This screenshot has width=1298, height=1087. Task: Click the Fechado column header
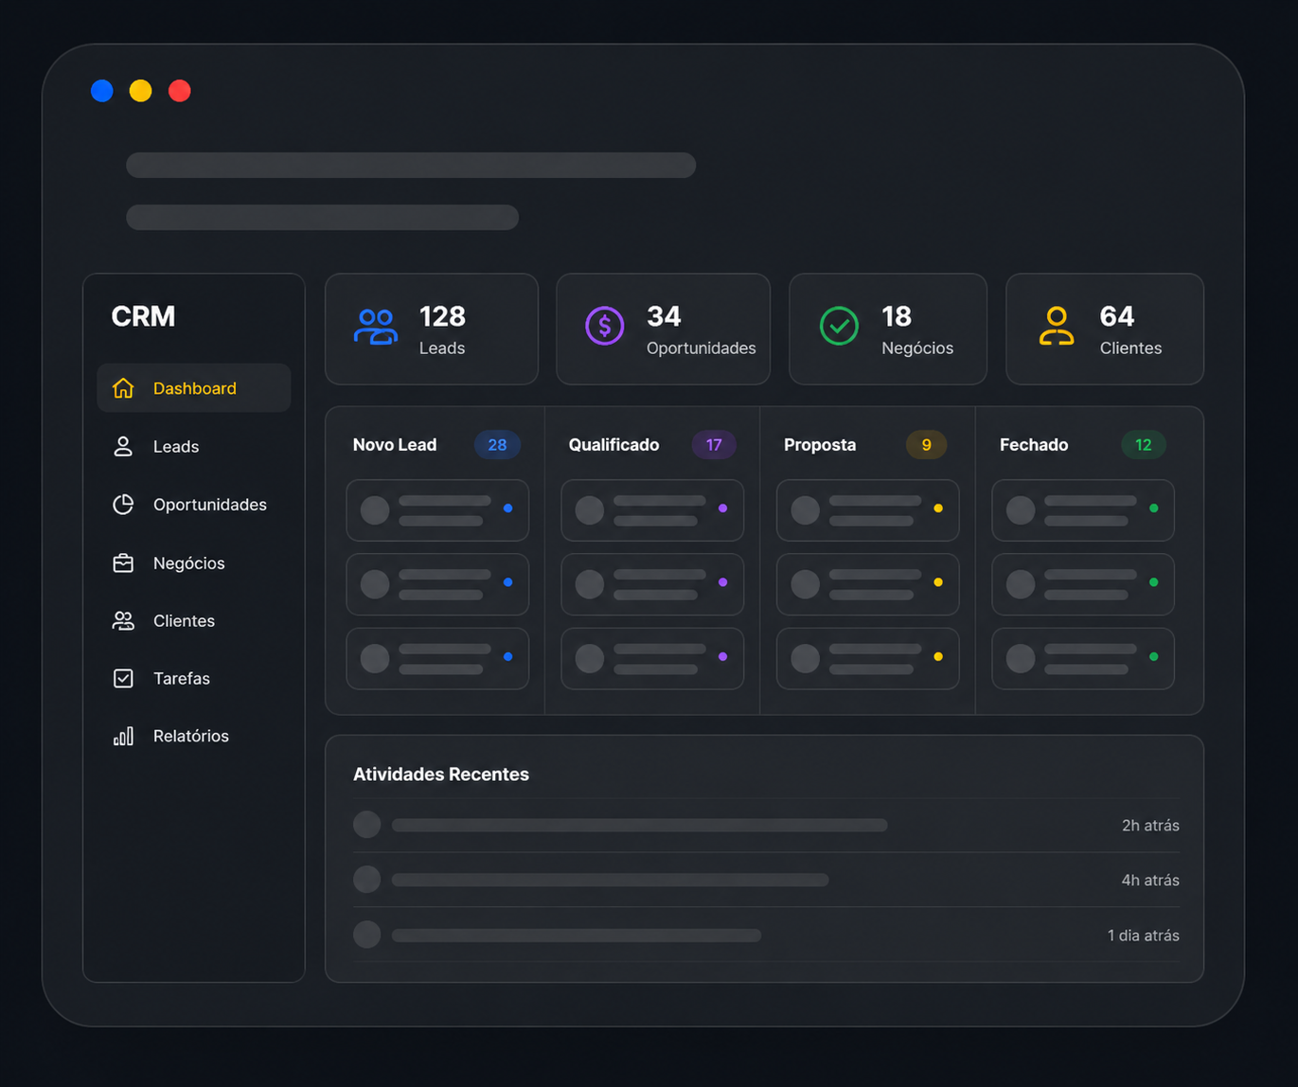point(1034,445)
